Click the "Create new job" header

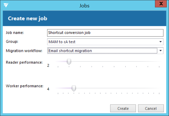(28, 19)
